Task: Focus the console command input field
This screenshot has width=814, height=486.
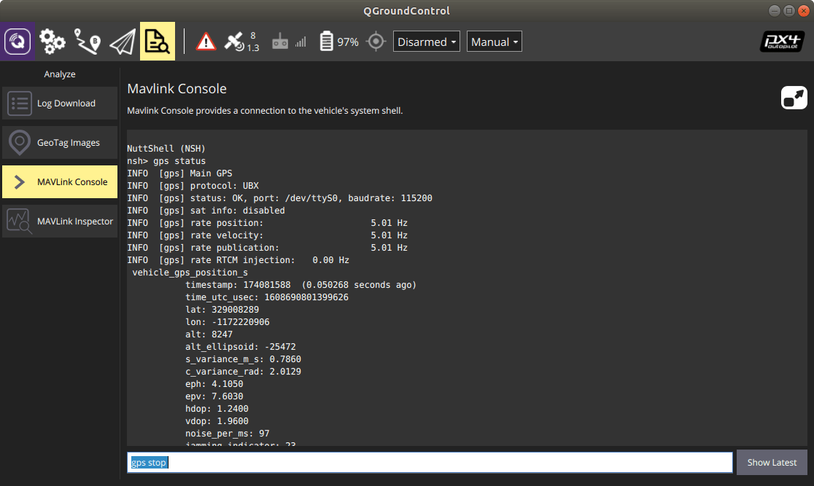Action: 430,462
